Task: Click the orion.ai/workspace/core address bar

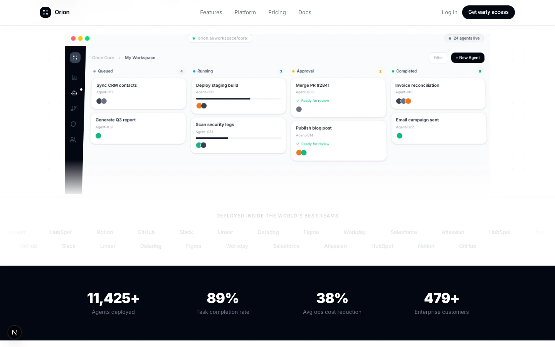Action: click(x=220, y=38)
